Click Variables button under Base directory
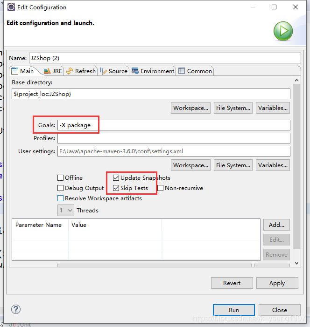The height and width of the screenshot is (327, 310). [273, 108]
